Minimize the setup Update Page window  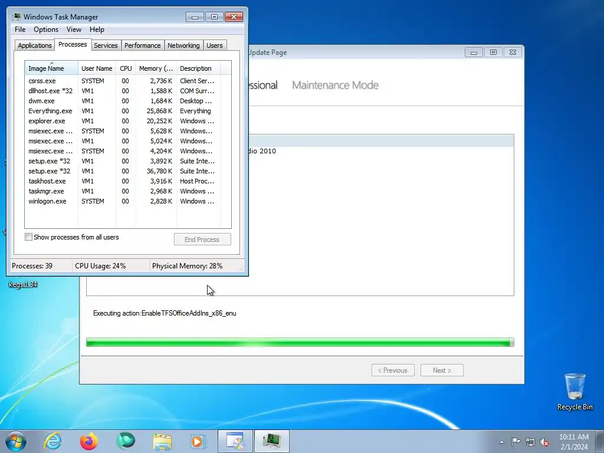click(474, 52)
